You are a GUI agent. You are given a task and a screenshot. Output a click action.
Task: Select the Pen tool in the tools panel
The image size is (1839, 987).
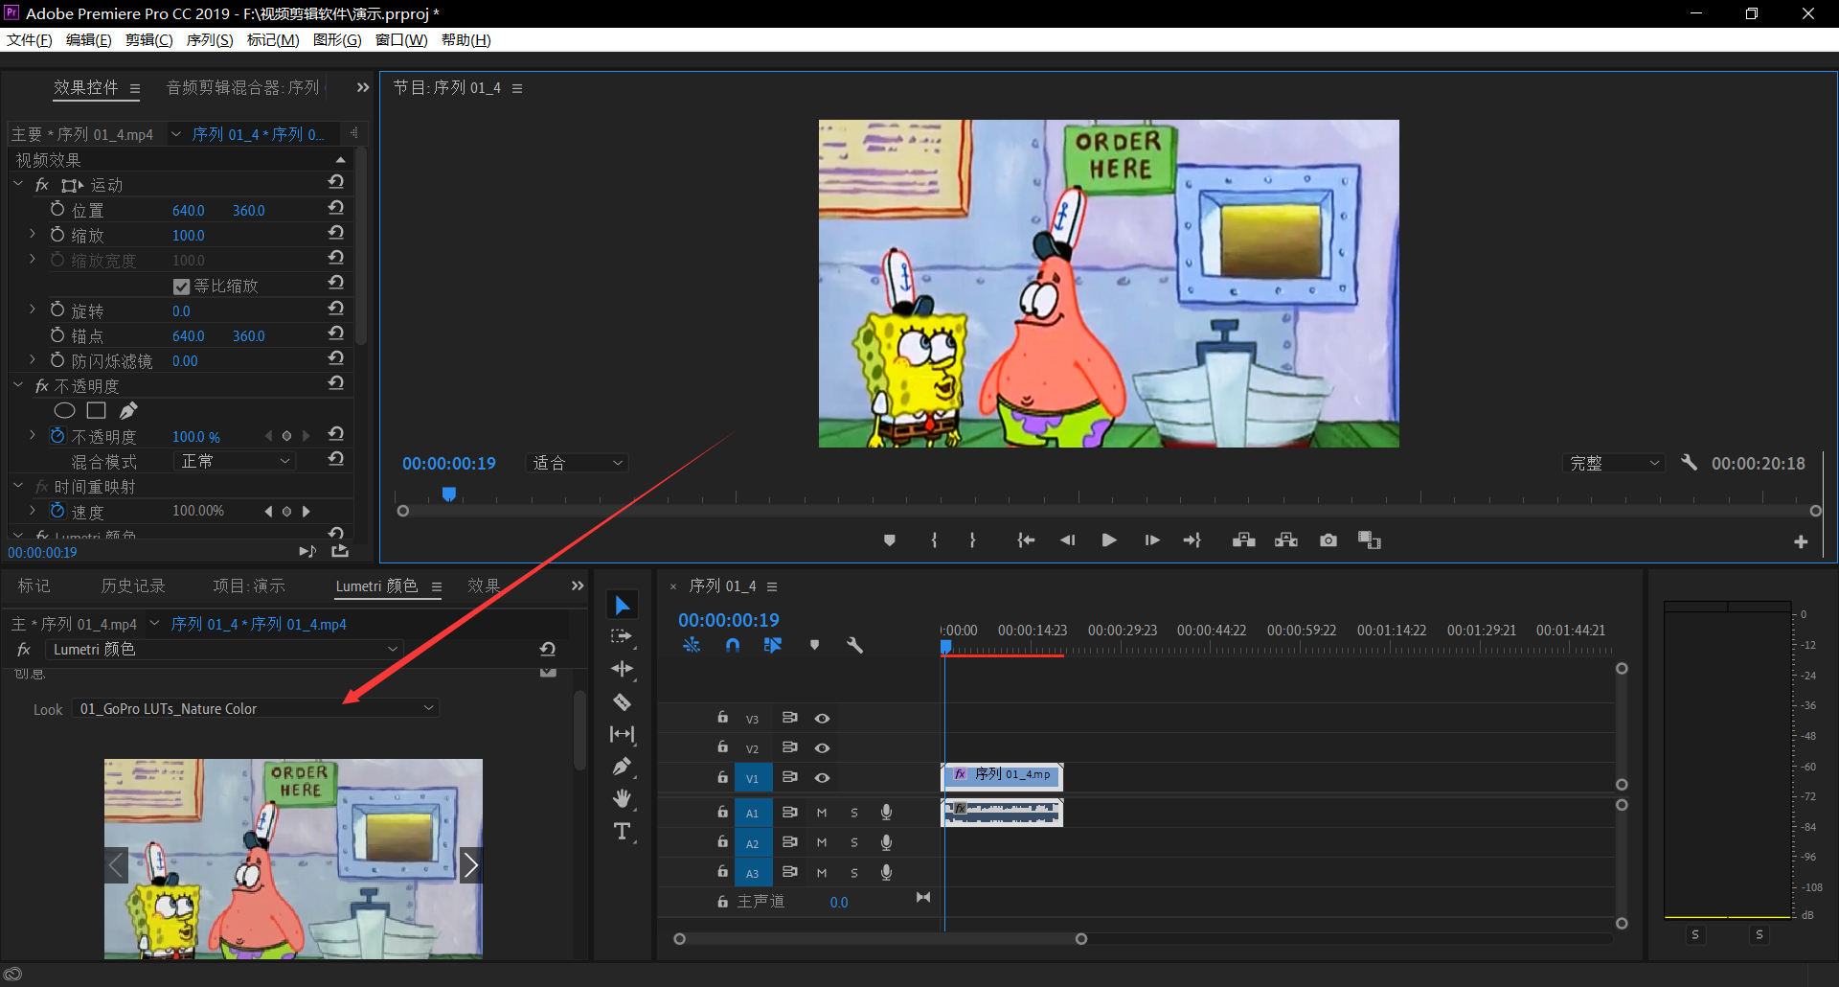(x=622, y=767)
